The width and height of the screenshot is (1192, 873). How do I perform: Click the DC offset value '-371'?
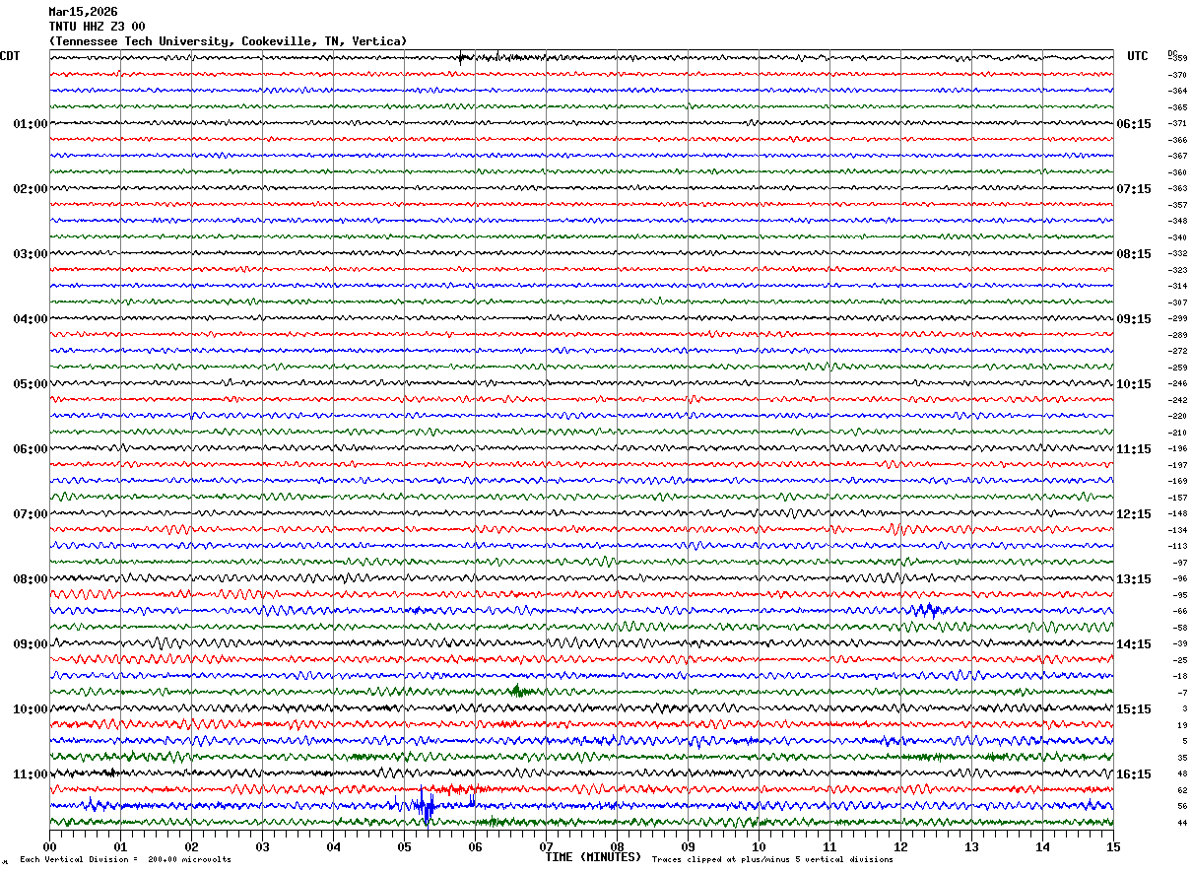tap(1177, 124)
